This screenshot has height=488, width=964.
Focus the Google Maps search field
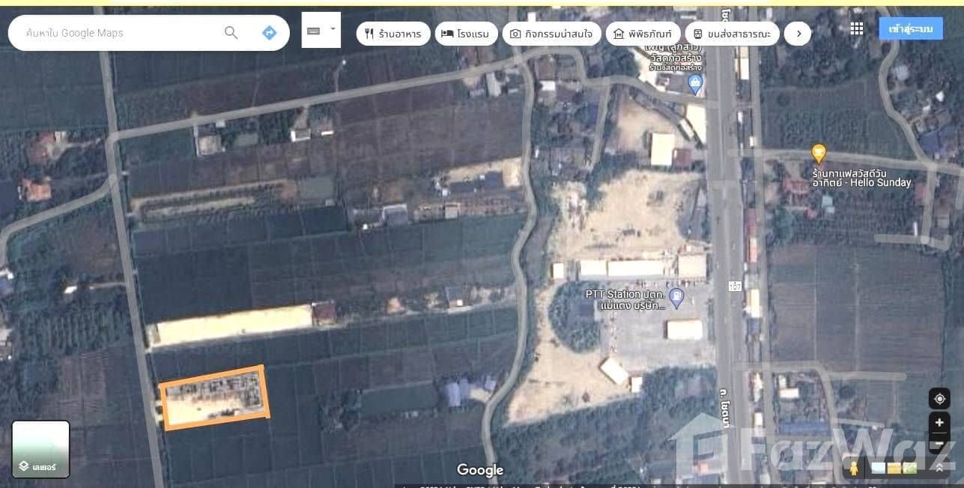pos(120,33)
